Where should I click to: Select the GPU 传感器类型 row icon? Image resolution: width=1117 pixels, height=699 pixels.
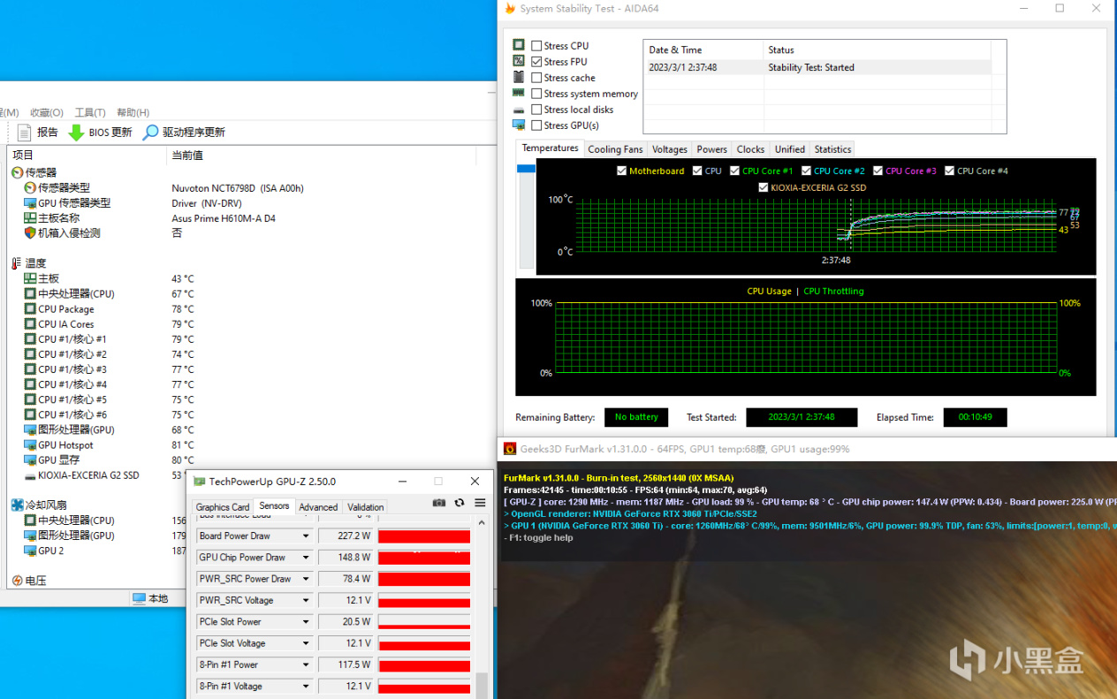point(30,203)
